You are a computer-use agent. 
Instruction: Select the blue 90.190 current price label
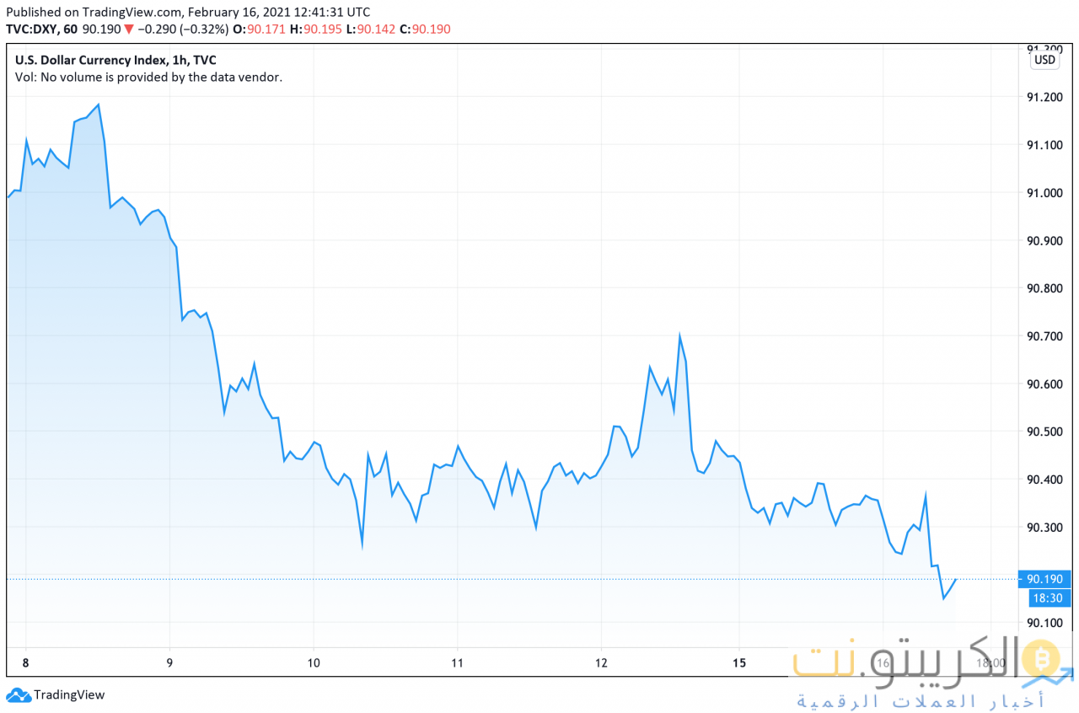(1044, 579)
